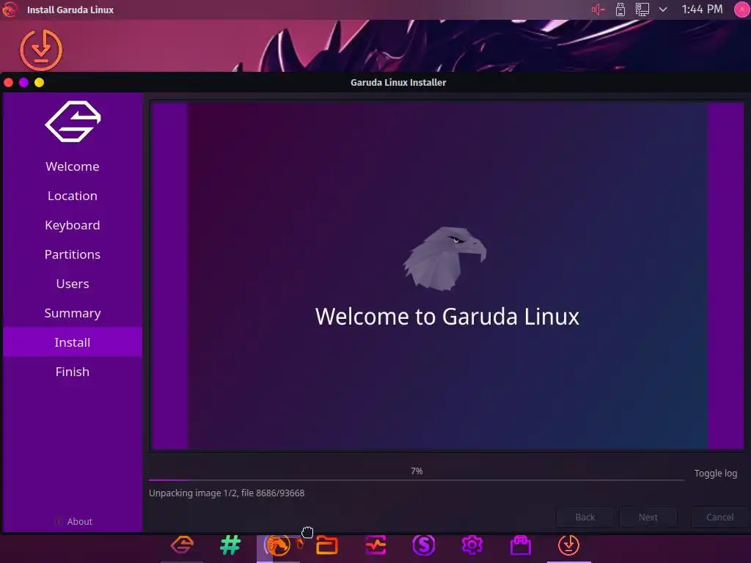Screen dimensions: 751x563
Task: Click the Next button
Action: (x=648, y=517)
